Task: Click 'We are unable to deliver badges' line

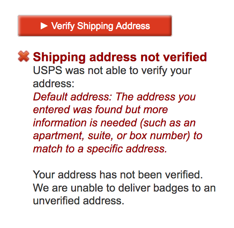Action: click(111, 188)
